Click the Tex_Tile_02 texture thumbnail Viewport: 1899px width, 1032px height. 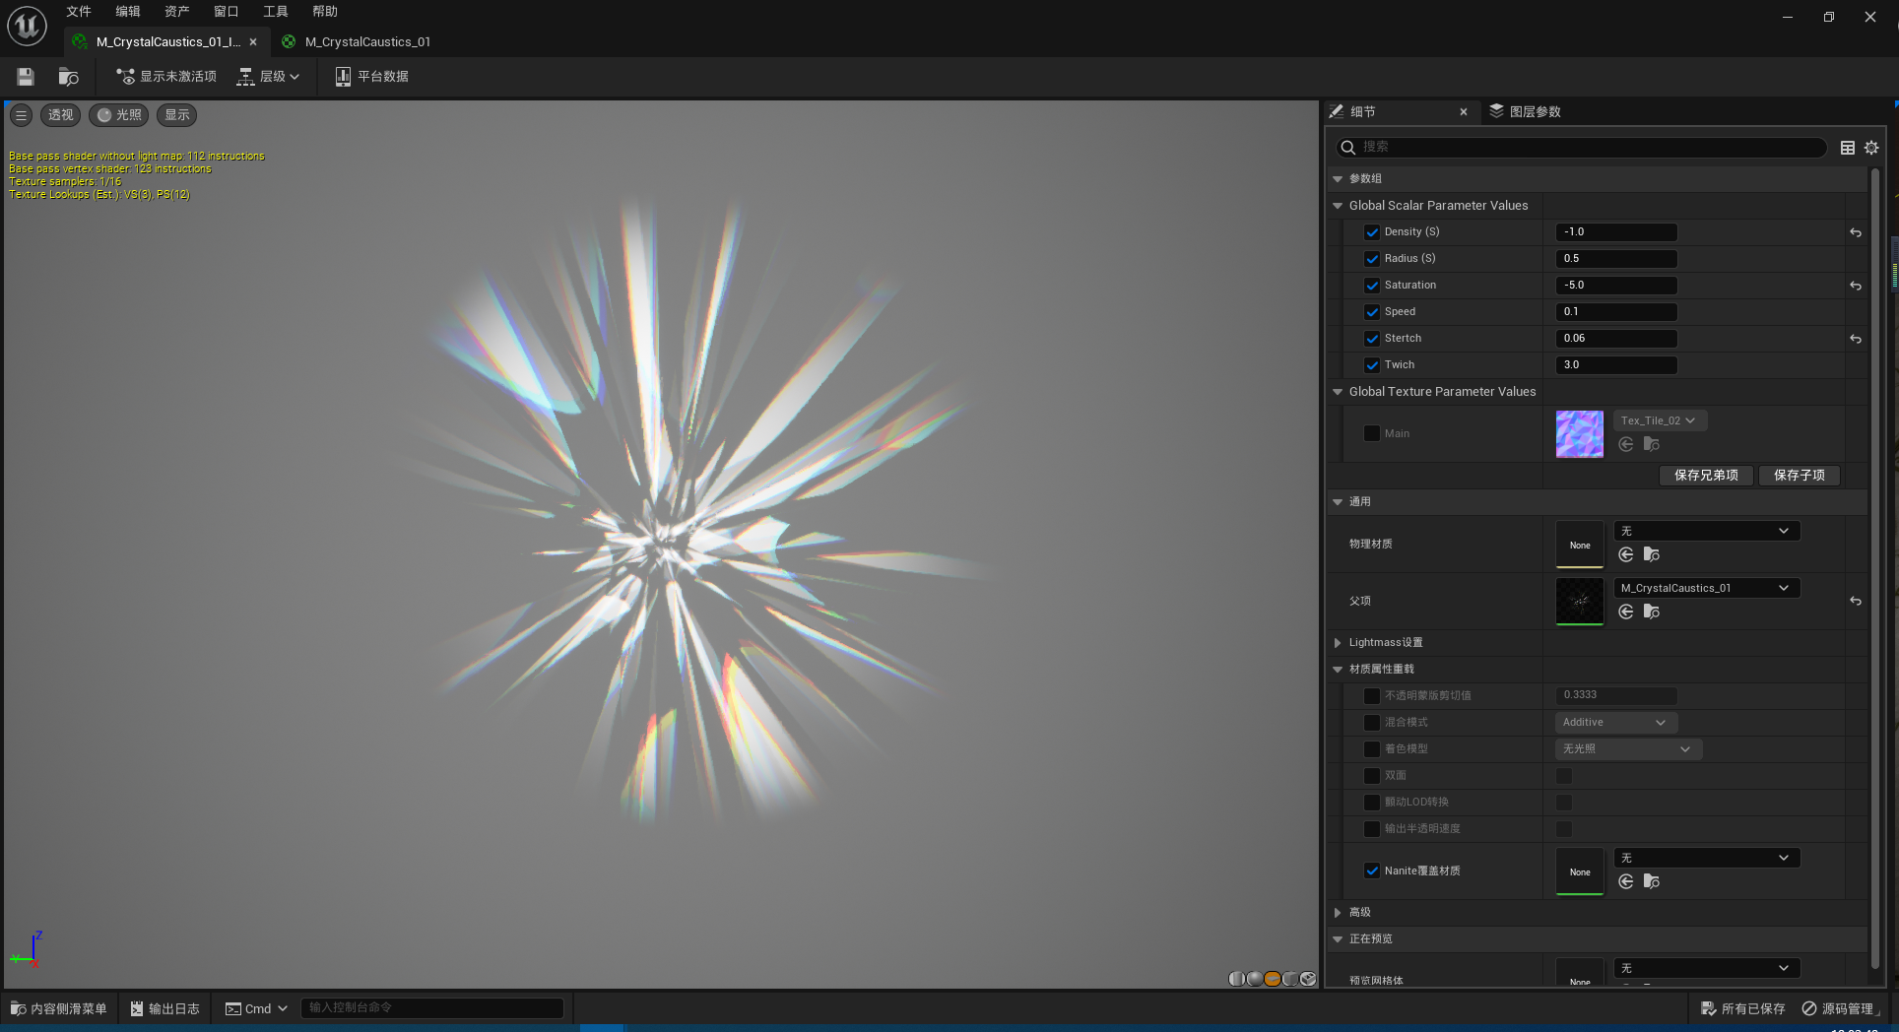click(x=1579, y=434)
